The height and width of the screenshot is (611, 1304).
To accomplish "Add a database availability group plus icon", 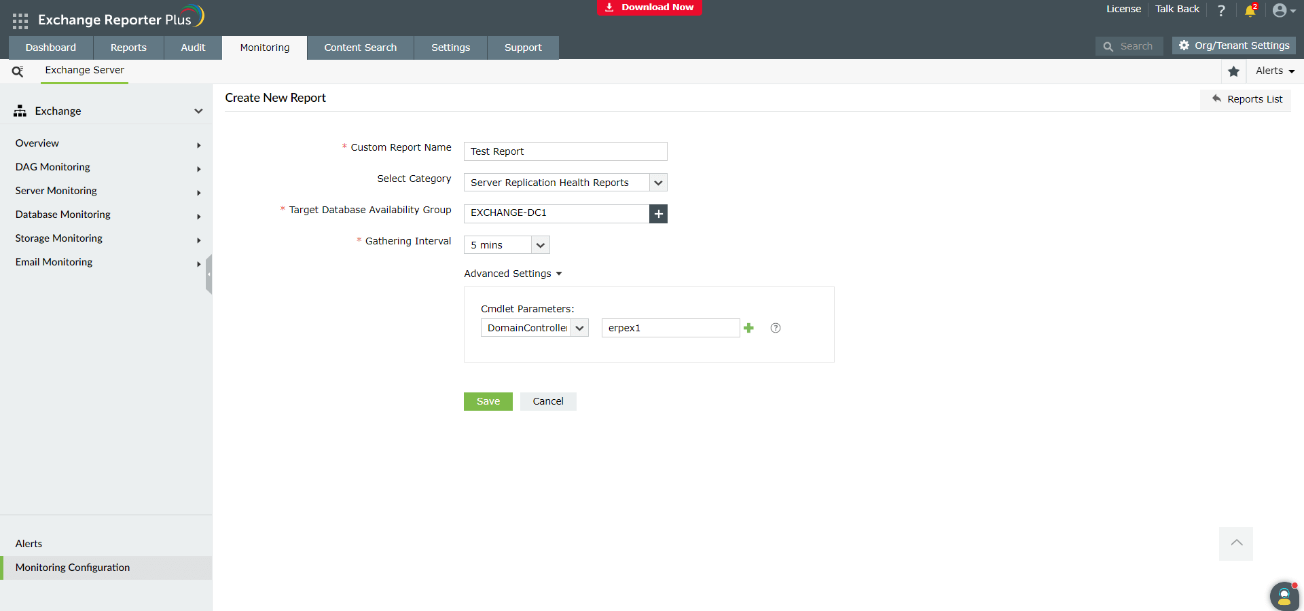I will [x=659, y=214].
